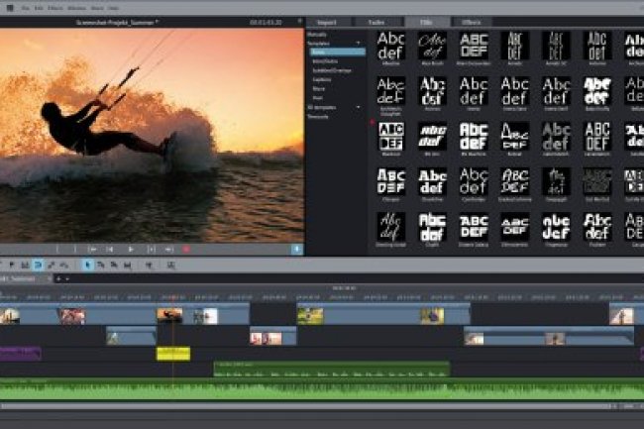Add a new project tab with plus icon
The image size is (644, 429).
(x=57, y=279)
